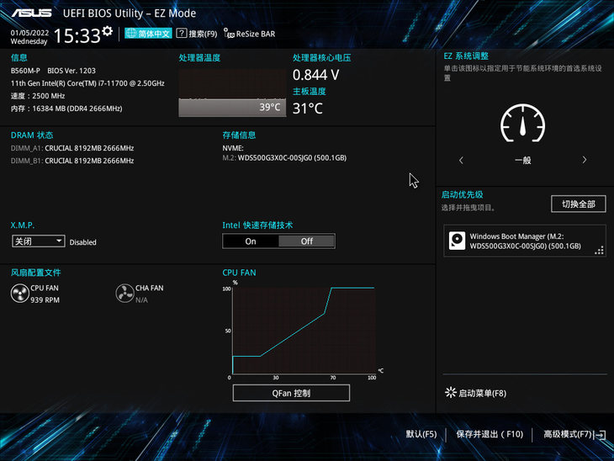Turn Intel Rapid Storage Technology On
This screenshot has width=614, height=461.
point(251,241)
